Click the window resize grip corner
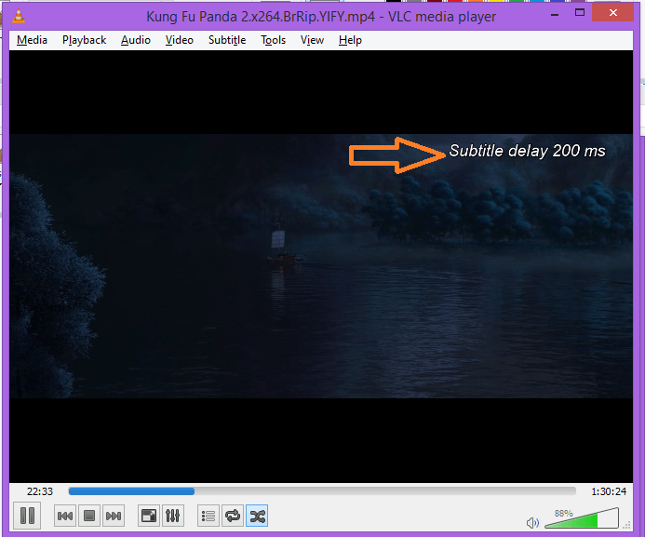645x537 pixels. 627,525
